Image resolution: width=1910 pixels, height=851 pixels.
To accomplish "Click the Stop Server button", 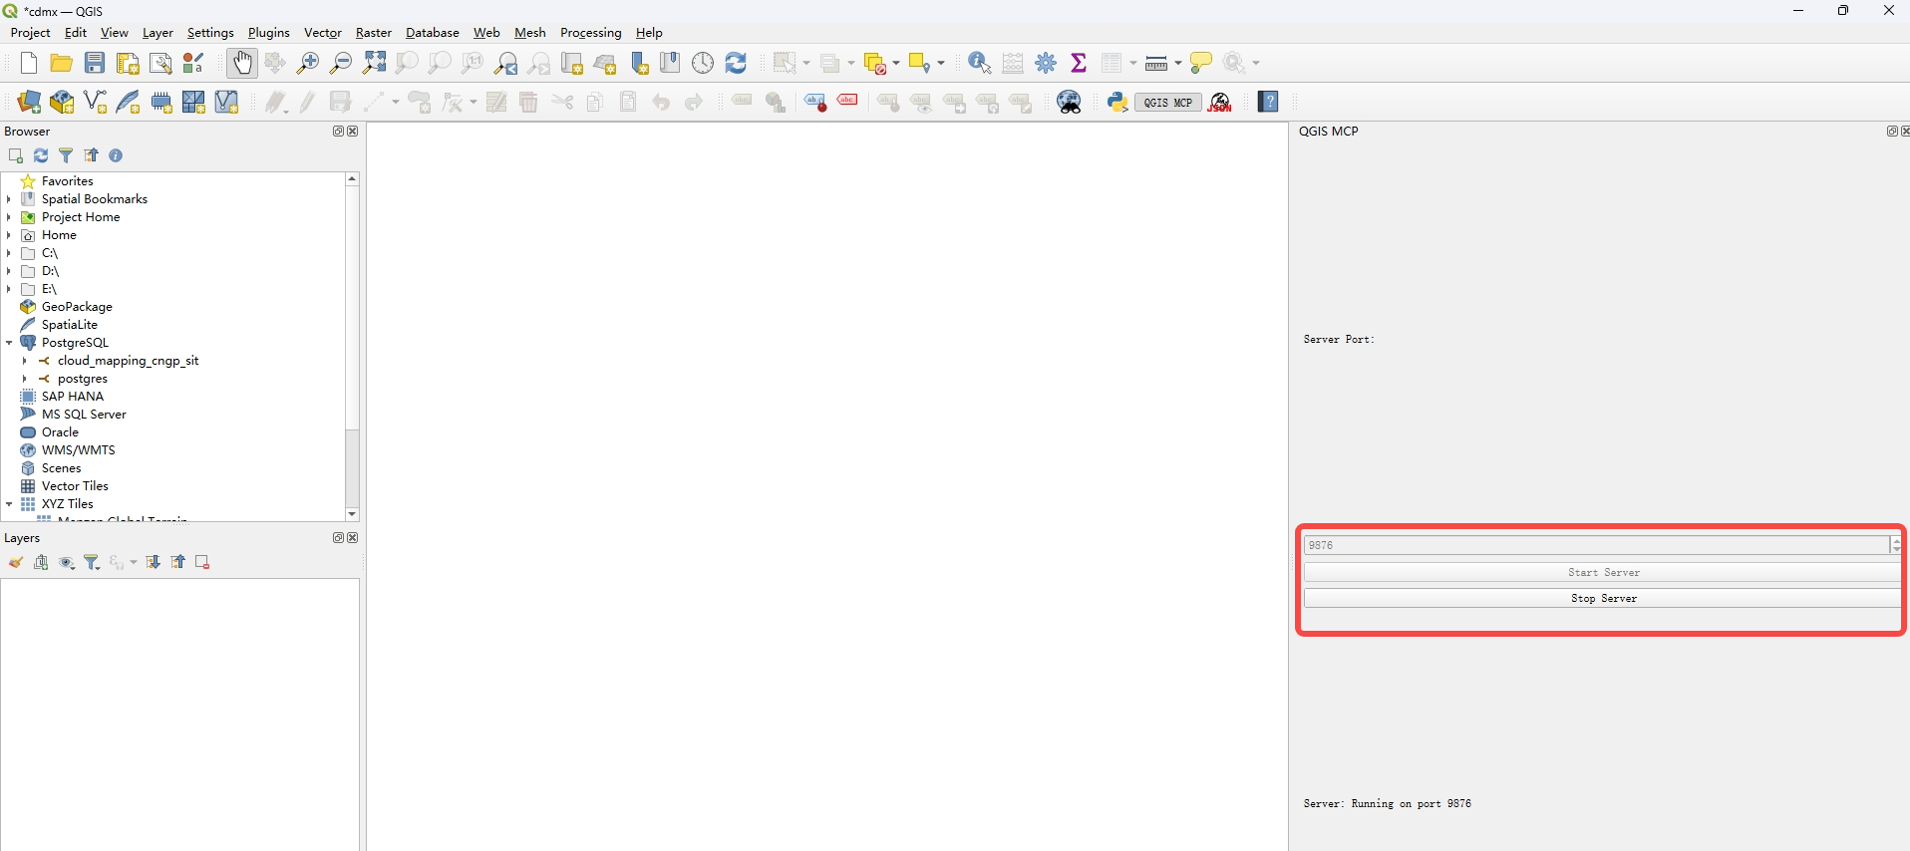I will pos(1603,598).
